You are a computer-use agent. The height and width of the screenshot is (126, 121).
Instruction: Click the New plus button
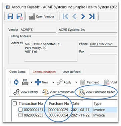tap(42, 82)
